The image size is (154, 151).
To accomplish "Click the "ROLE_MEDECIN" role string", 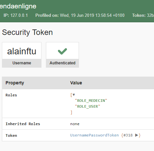I will (x=91, y=101).
